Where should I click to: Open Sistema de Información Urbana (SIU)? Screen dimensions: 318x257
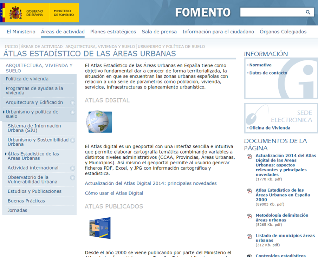click(x=34, y=128)
